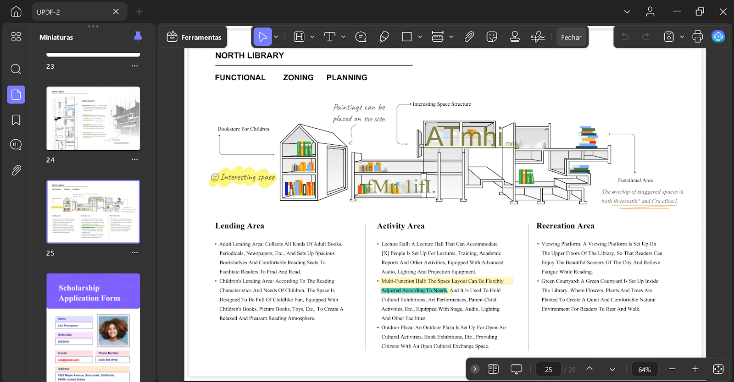
Task: Select the attach file paperclip tool
Action: coord(469,37)
